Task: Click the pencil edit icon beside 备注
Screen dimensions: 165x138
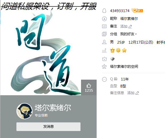Action: 130,27
